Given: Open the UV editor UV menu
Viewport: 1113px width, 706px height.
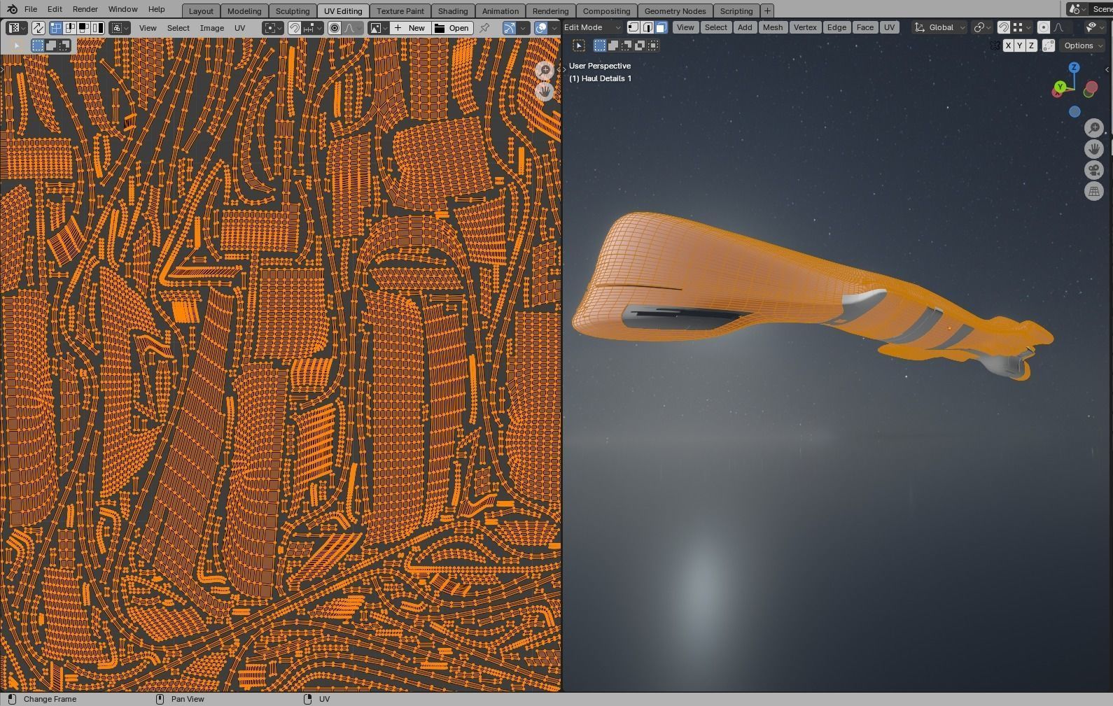Looking at the screenshot, I should [240, 28].
